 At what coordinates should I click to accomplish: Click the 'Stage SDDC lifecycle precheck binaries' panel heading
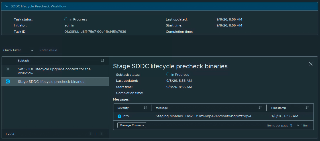[170, 66]
